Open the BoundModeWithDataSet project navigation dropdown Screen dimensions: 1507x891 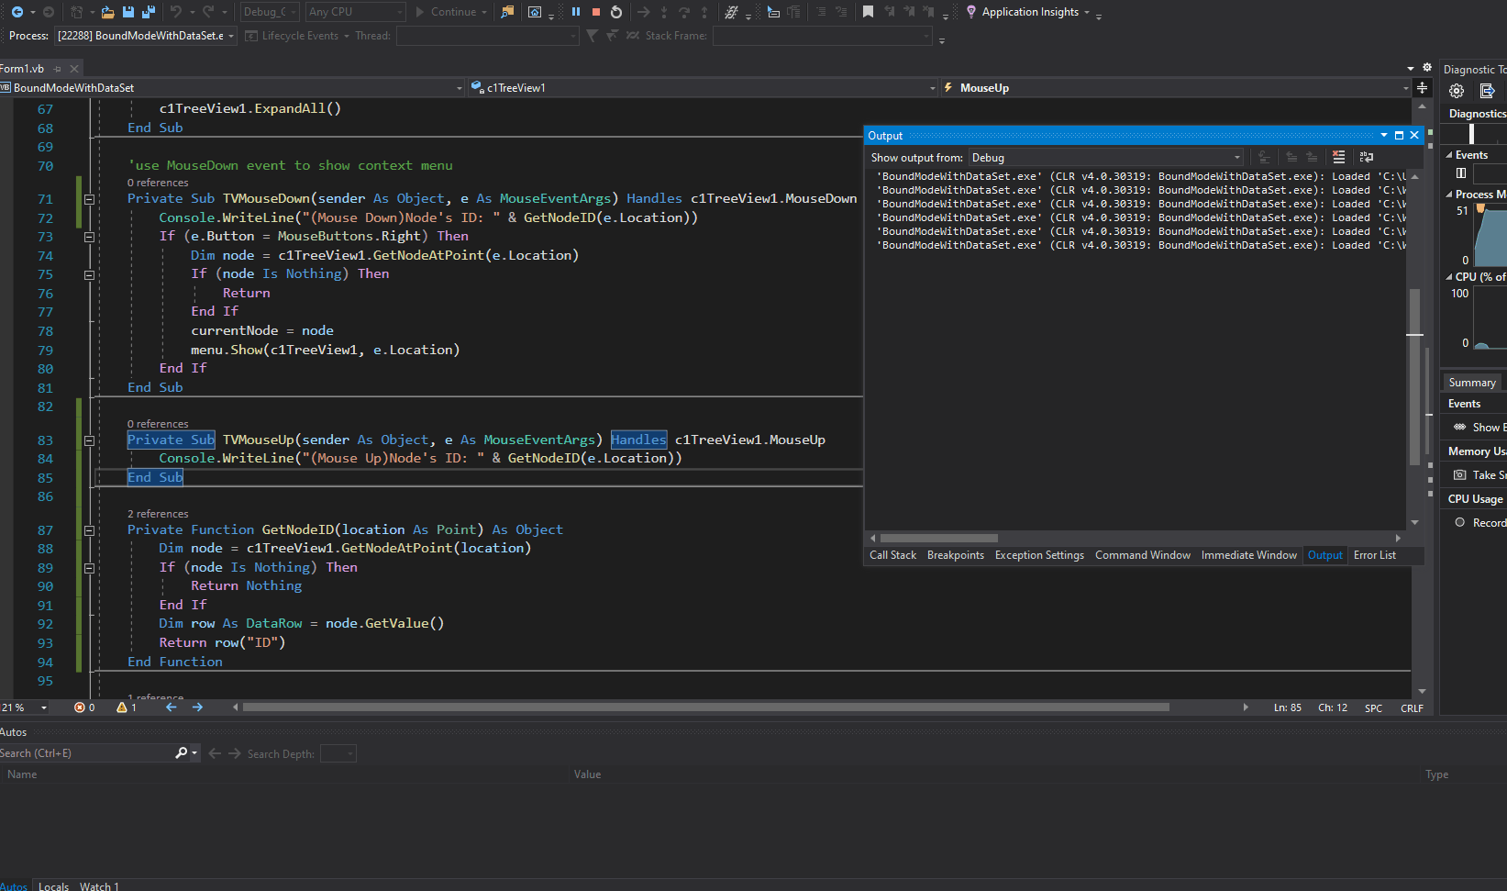233,88
